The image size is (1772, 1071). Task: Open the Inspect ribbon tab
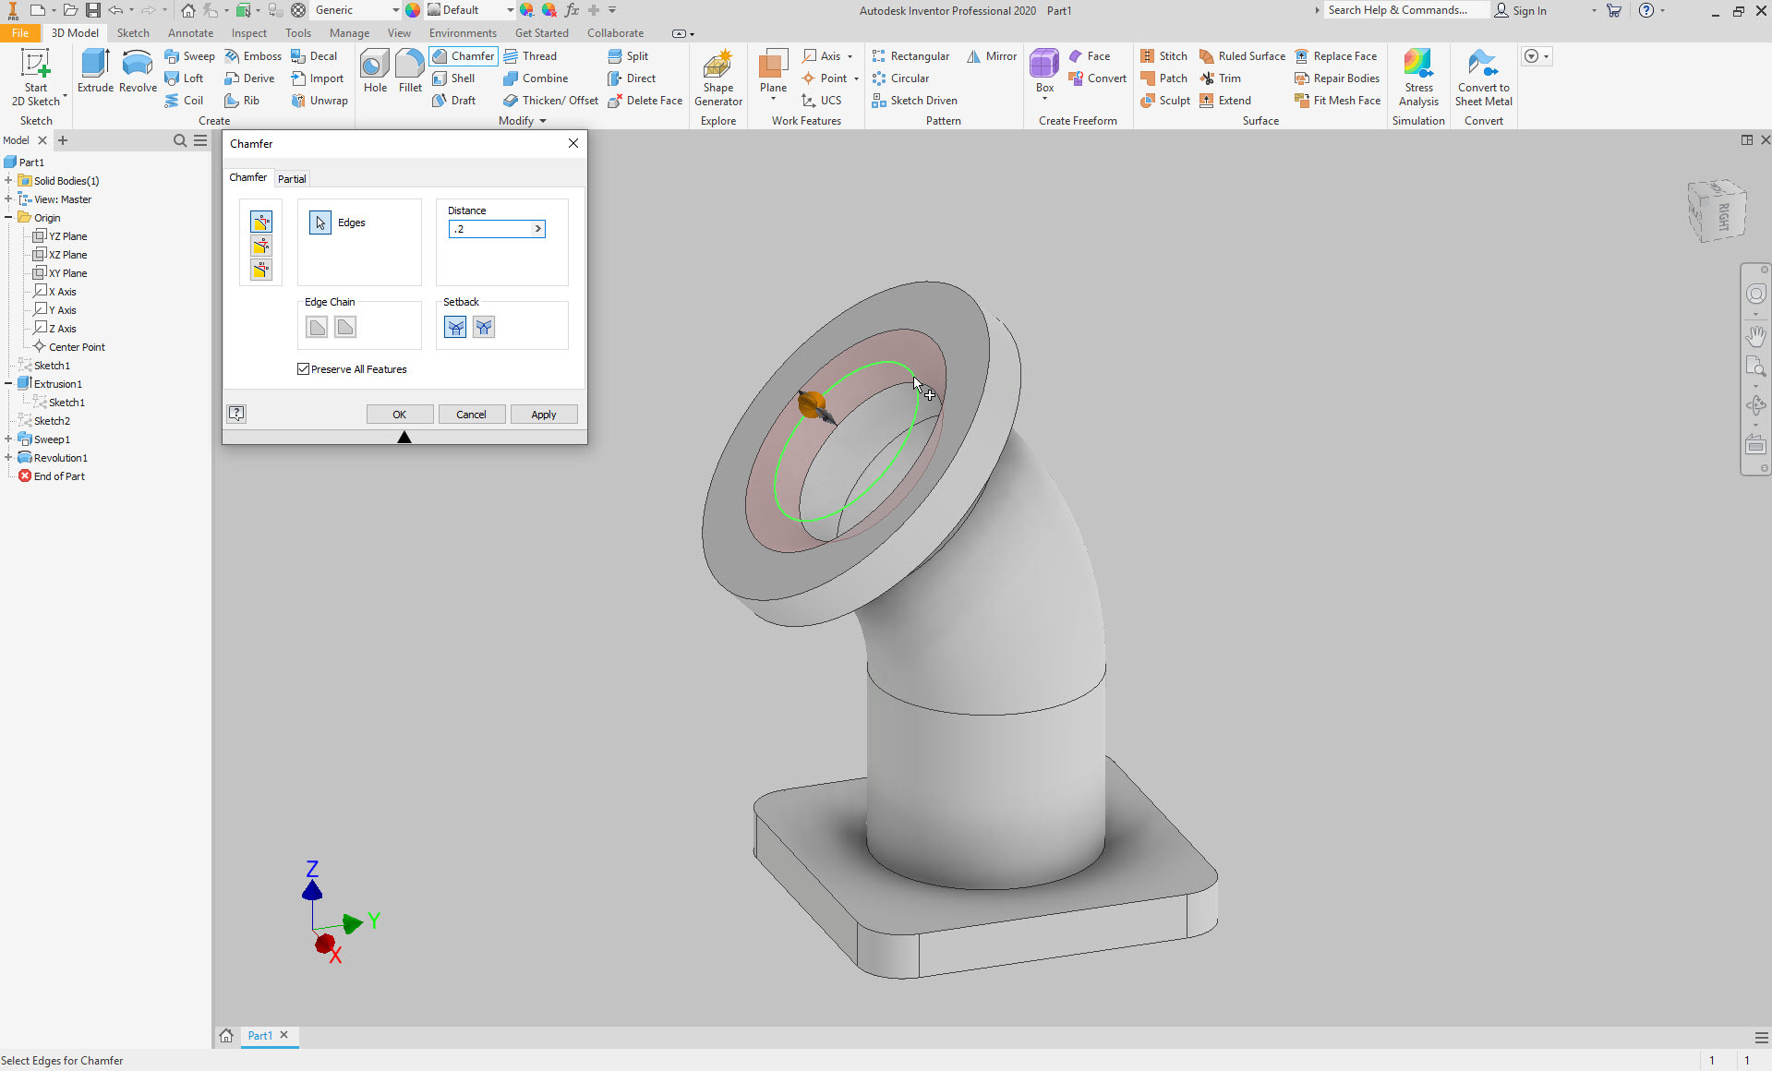coord(248,33)
